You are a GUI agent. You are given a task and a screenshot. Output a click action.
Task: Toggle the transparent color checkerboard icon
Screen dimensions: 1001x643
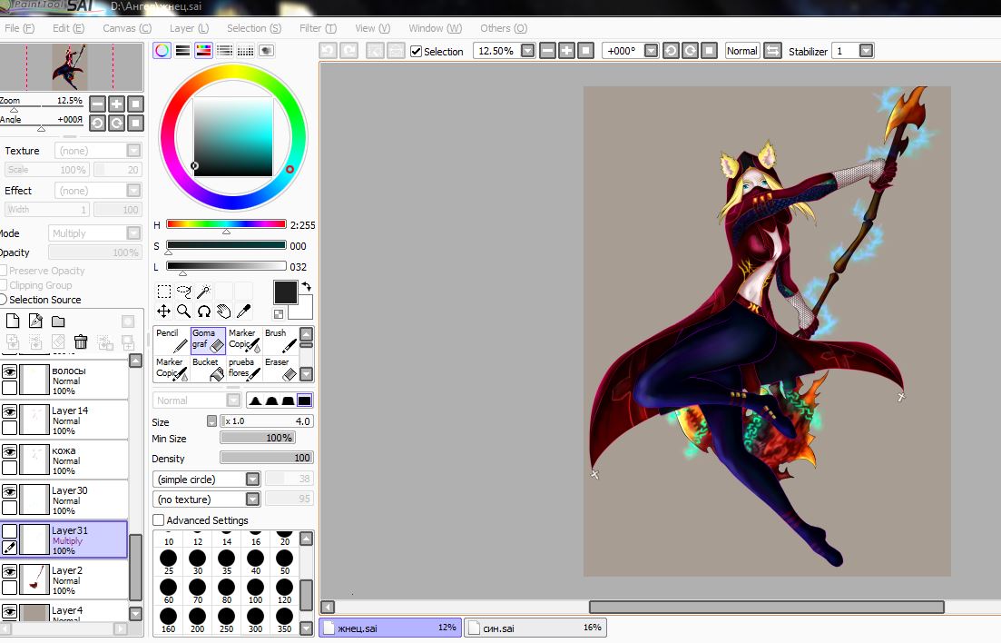tap(279, 314)
